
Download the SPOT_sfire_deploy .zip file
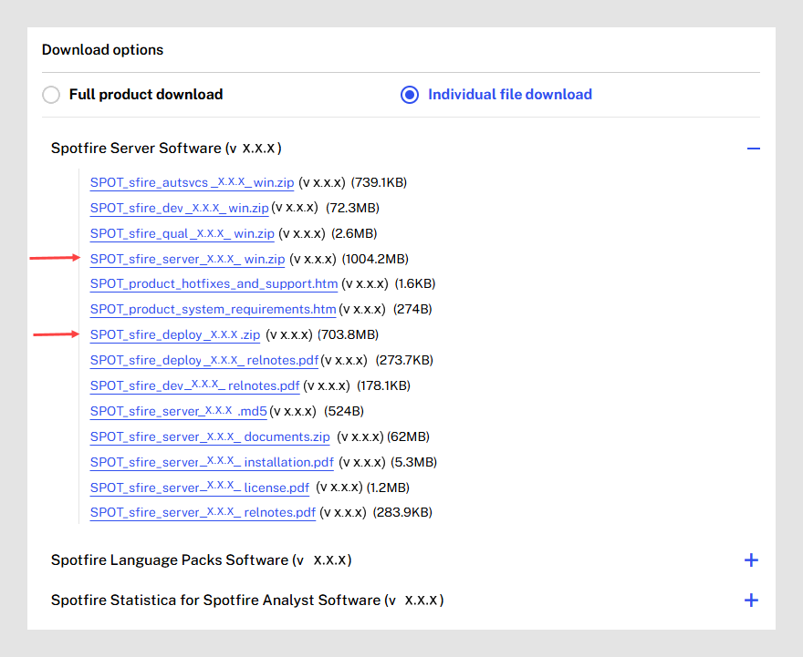click(x=175, y=335)
